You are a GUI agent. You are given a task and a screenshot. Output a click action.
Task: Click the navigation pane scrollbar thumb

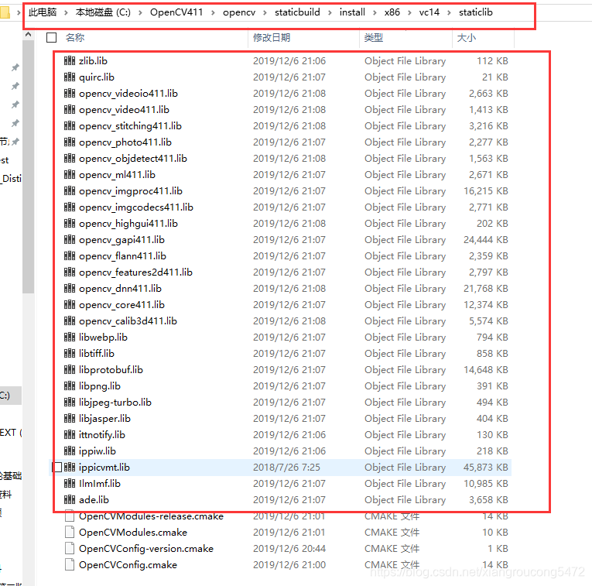coord(29,166)
